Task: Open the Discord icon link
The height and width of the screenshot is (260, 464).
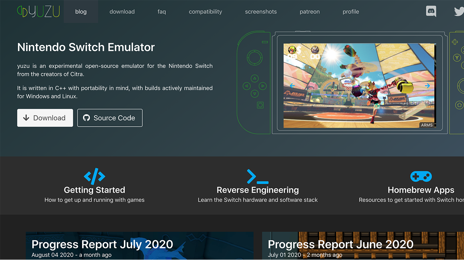Action: pyautogui.click(x=431, y=11)
